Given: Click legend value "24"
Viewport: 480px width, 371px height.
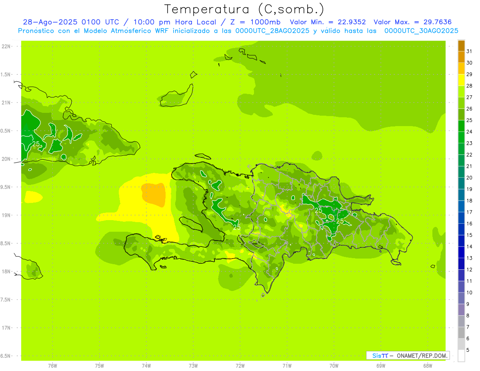Looking at the screenshot, I should pos(469,132).
